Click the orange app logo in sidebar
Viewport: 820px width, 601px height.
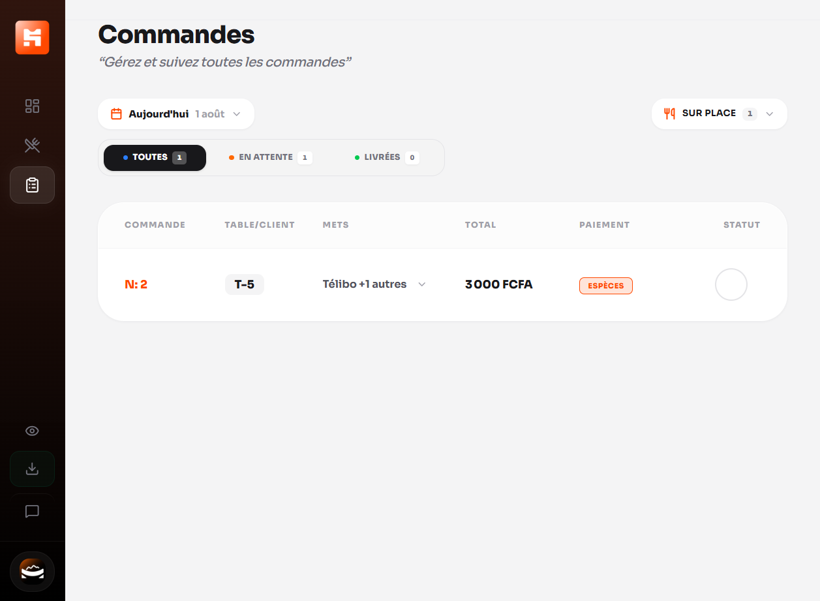click(x=33, y=37)
